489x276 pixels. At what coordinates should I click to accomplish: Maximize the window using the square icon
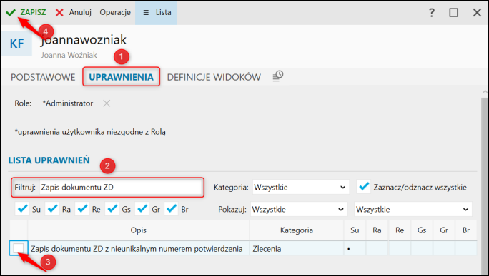tap(454, 12)
